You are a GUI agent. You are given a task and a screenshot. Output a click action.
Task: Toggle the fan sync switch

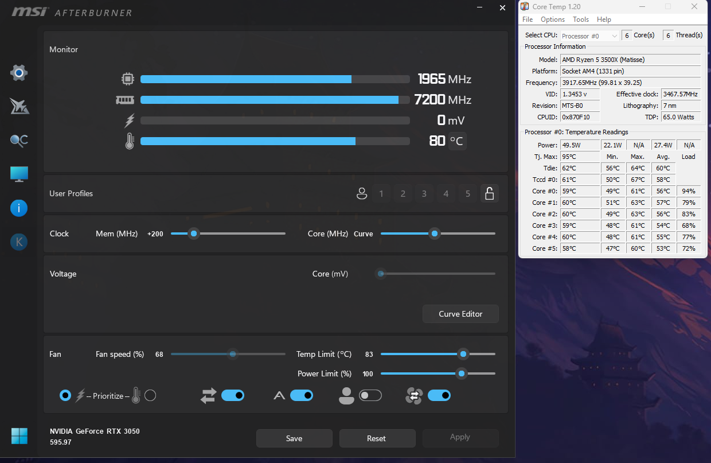click(x=439, y=395)
